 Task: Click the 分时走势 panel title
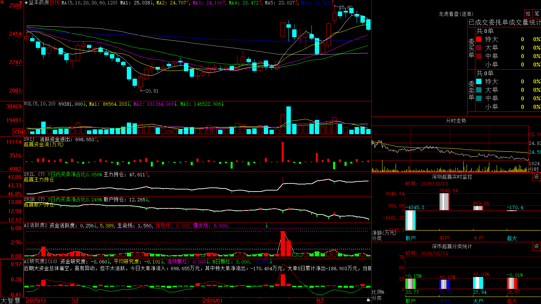[x=456, y=121]
